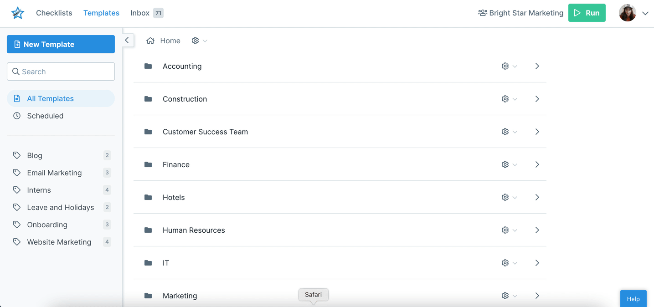This screenshot has width=654, height=307.
Task: Click the Human Resources folder icon
Action: tap(148, 230)
